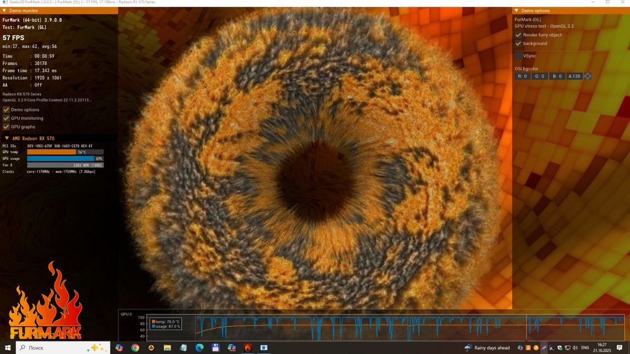Image resolution: width=630 pixels, height=354 pixels.
Task: Open the network tray icon
Action: 568,348
